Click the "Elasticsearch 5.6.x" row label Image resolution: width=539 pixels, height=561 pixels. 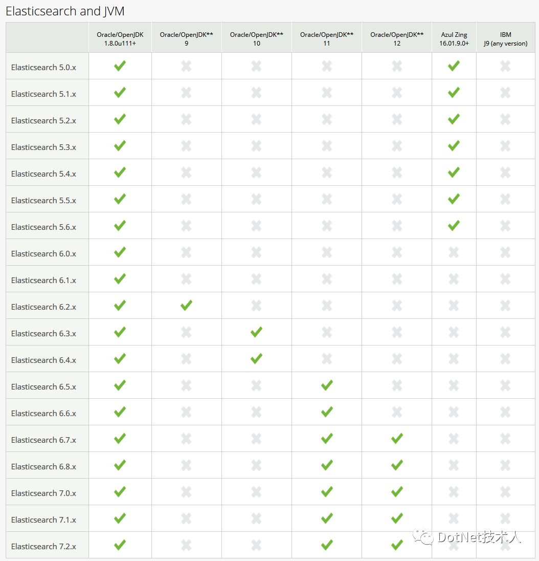point(43,227)
